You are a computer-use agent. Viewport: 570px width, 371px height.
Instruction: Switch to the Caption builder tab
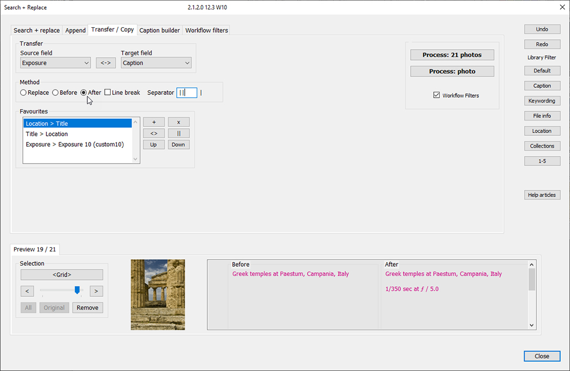159,30
